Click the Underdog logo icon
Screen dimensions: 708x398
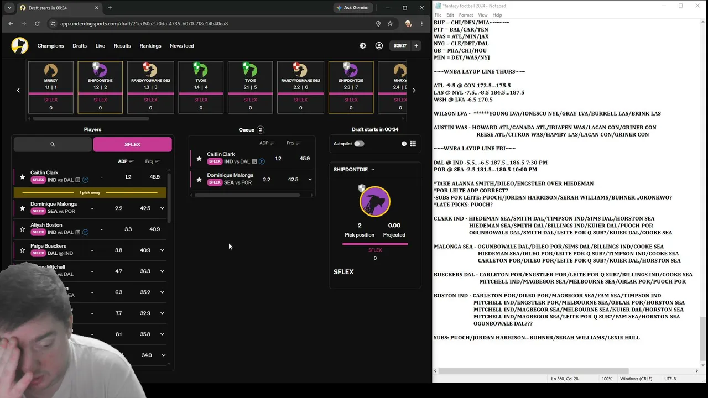(x=19, y=46)
